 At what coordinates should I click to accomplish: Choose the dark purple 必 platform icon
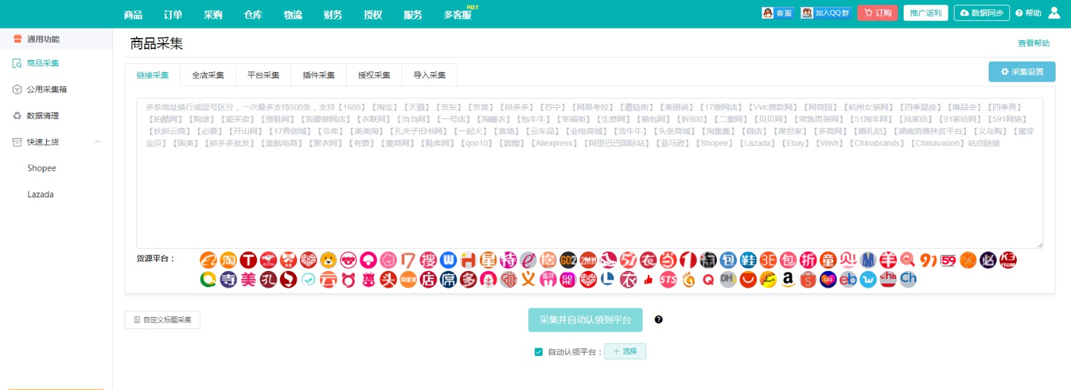tap(988, 260)
